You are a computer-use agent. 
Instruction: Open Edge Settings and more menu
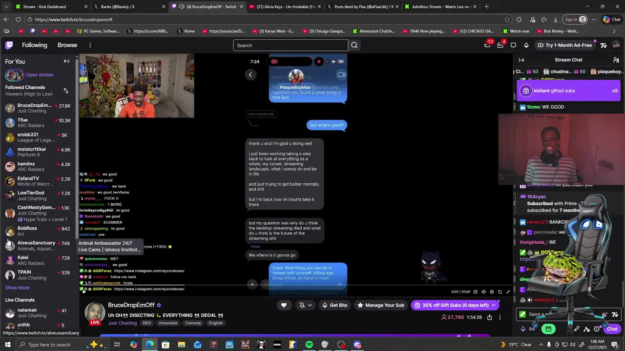(x=593, y=19)
